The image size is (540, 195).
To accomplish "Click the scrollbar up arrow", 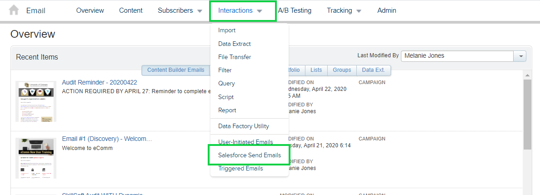I will pos(527,75).
